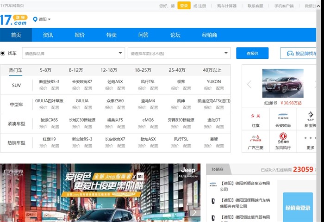Select the 5-8万 price tab
Image resolution: width=324 pixels, height=222 pixels.
45,70
